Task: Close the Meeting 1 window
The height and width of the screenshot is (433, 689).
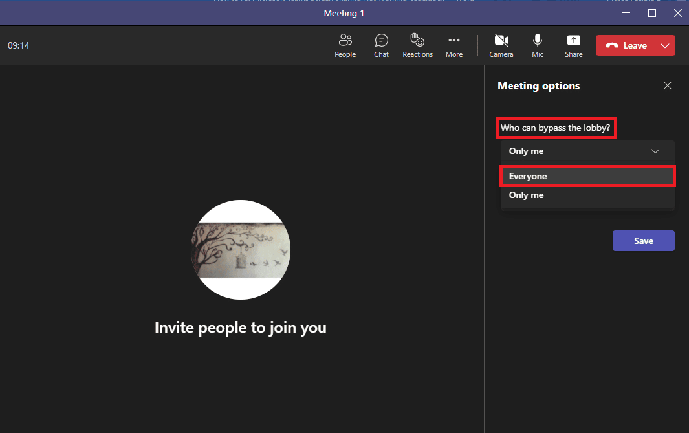Action: (x=677, y=13)
